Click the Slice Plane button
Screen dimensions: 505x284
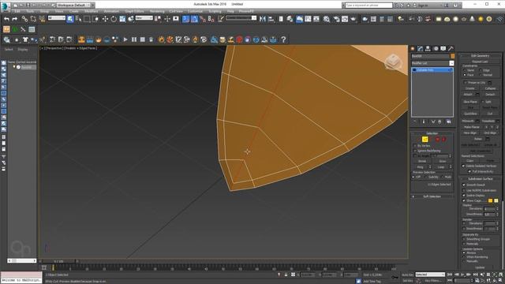tap(470, 102)
